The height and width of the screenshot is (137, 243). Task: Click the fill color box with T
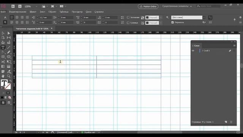(x=4, y=83)
